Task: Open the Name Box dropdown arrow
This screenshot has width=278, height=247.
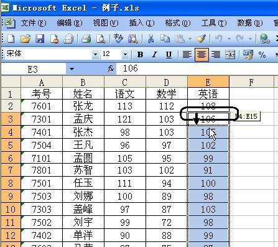Action: [x=72, y=69]
